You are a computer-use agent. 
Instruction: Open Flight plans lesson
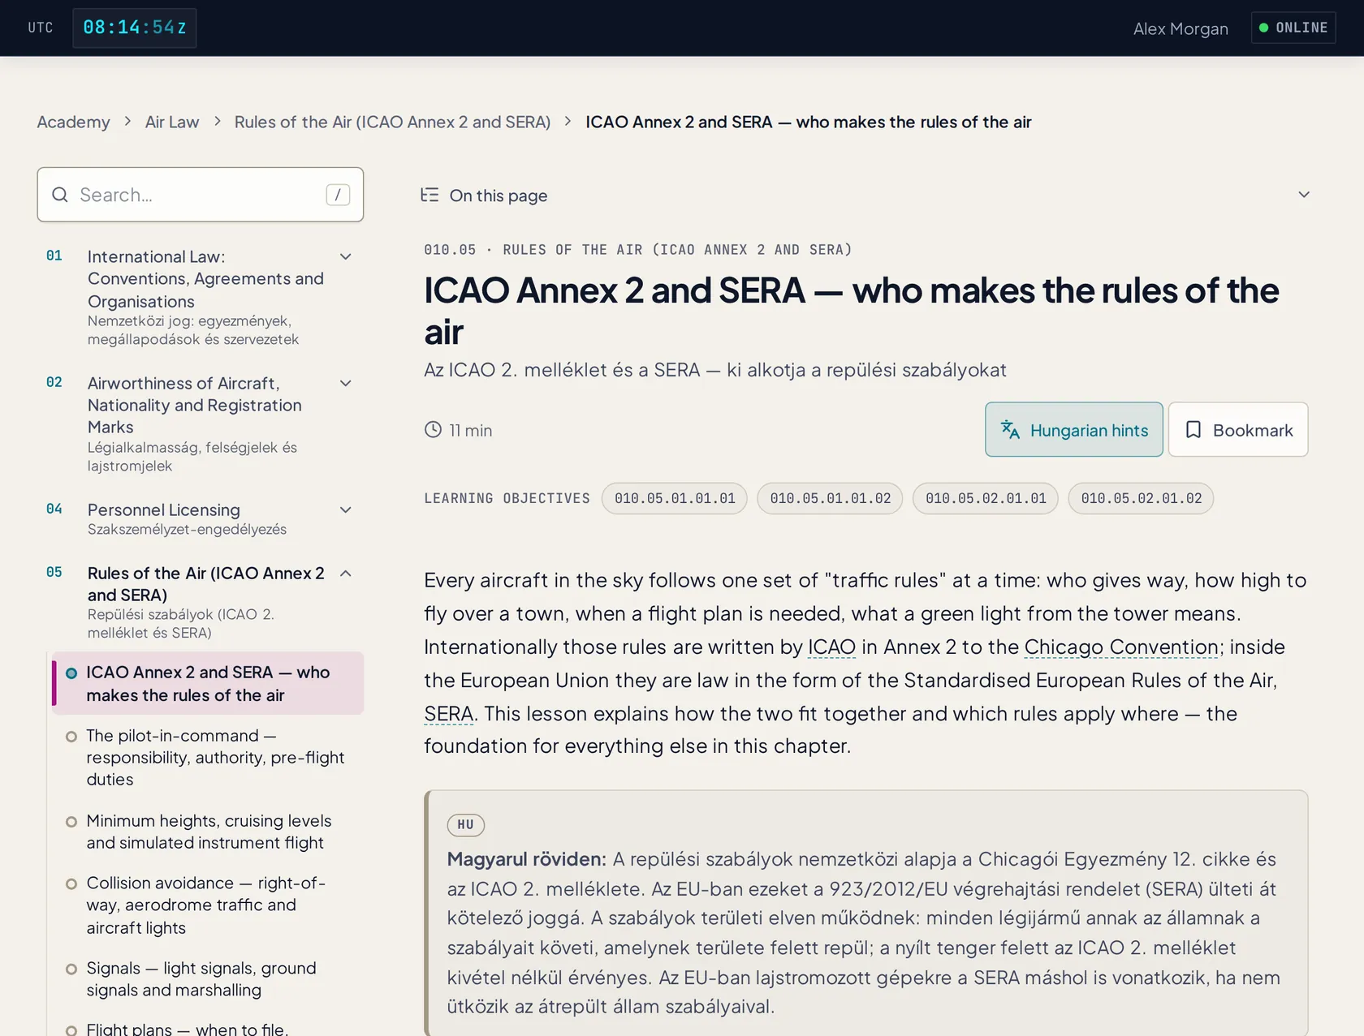pos(208,1028)
